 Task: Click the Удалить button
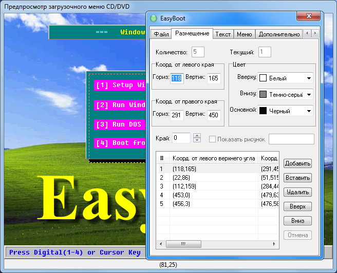pyautogui.click(x=297, y=192)
